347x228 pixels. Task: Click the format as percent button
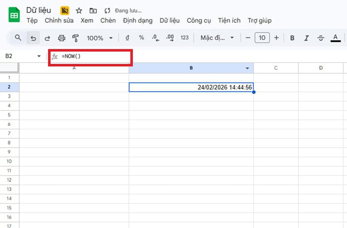[x=141, y=38]
